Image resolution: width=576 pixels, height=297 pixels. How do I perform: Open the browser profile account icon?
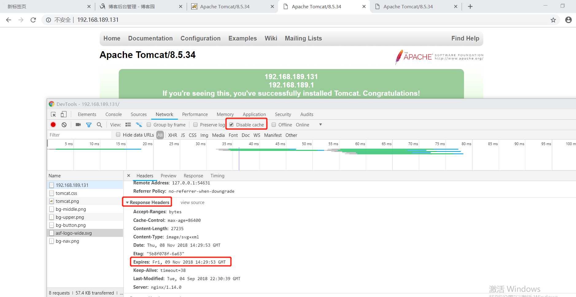click(x=568, y=20)
